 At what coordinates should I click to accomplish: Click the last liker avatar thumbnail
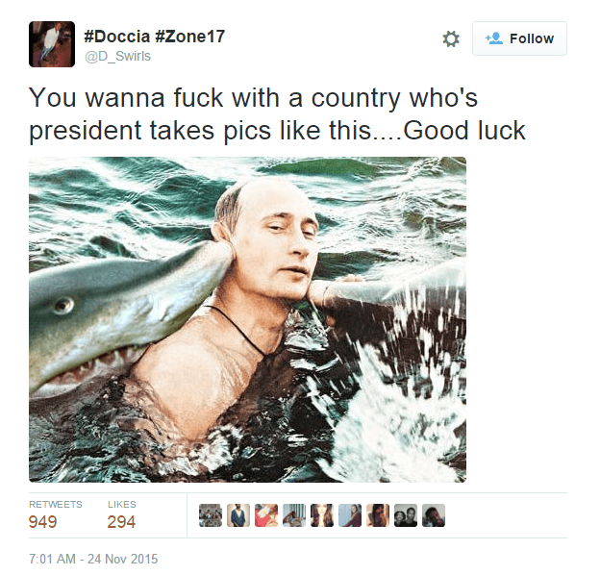(434, 515)
